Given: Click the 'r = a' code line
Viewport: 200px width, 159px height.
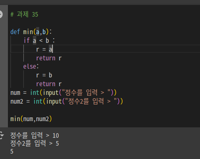Looking at the screenshot, I should (44, 49).
